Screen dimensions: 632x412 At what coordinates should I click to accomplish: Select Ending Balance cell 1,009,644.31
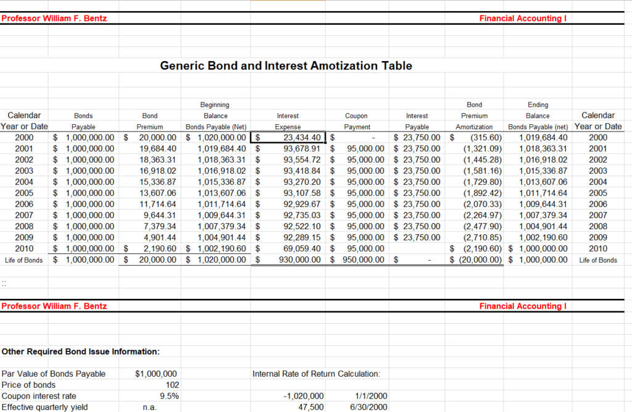[538, 204]
